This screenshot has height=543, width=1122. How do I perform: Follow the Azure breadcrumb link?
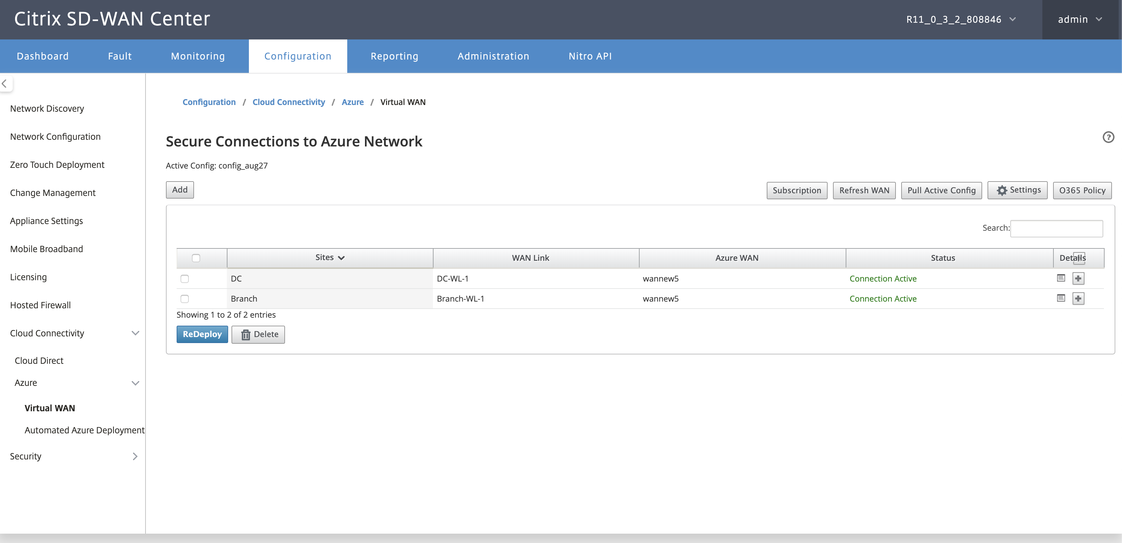(352, 102)
